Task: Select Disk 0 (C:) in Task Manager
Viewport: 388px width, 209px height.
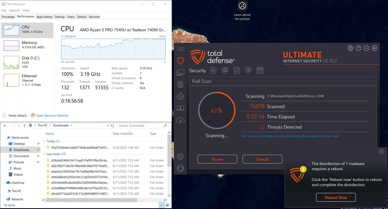Action: 27,62
